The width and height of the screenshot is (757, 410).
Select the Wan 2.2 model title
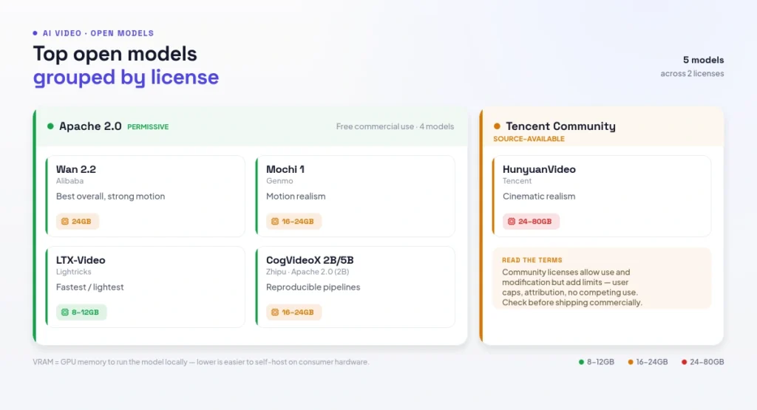click(x=76, y=169)
